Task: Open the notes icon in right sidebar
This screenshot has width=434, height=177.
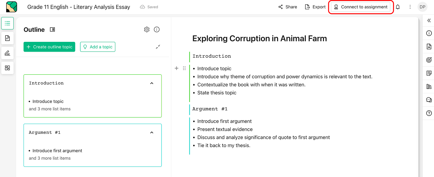Action: (429, 73)
